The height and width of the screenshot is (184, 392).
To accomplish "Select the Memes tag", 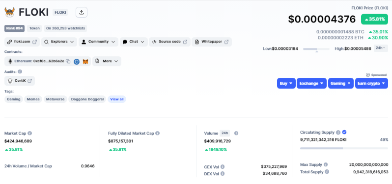I will coord(33,99).
